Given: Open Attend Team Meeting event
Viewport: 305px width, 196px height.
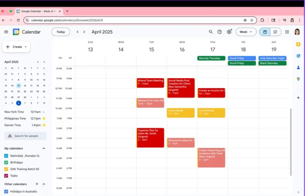Looking at the screenshot, I should pyautogui.click(x=150, y=83).
